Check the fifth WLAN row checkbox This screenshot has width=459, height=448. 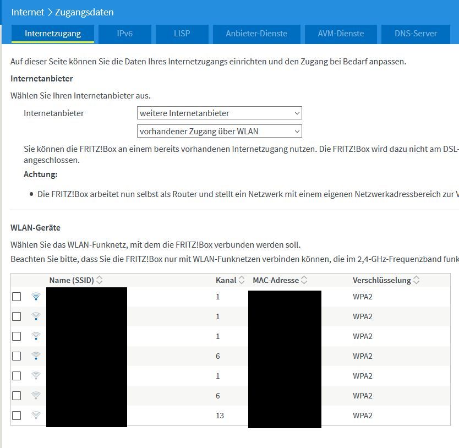[x=17, y=376]
